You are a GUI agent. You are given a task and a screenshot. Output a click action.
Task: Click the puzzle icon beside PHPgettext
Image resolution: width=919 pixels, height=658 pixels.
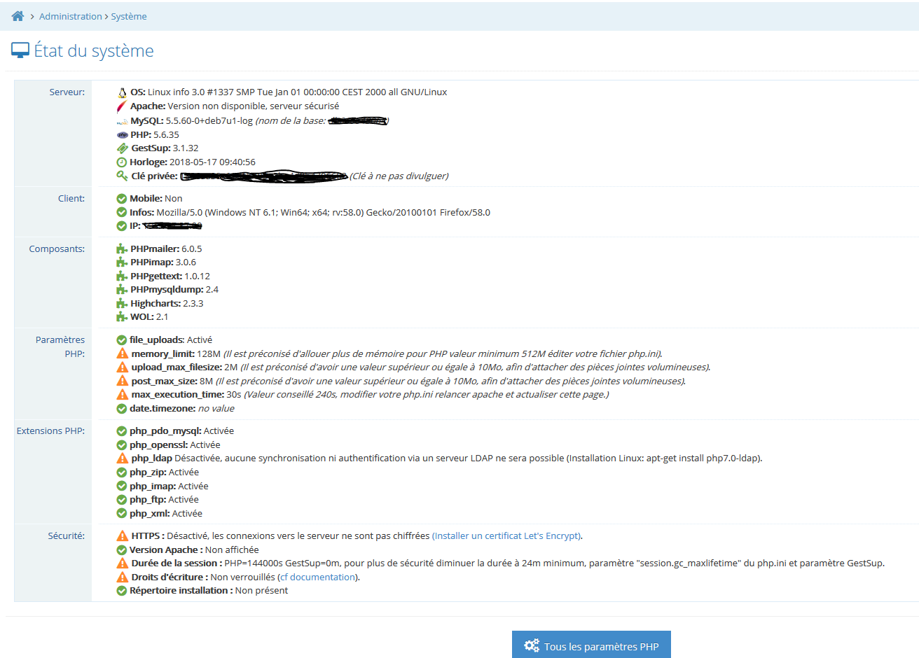pos(122,276)
